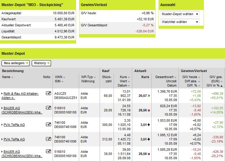Open note icon for PVA TePla row with 312,00 shares

click(48, 139)
